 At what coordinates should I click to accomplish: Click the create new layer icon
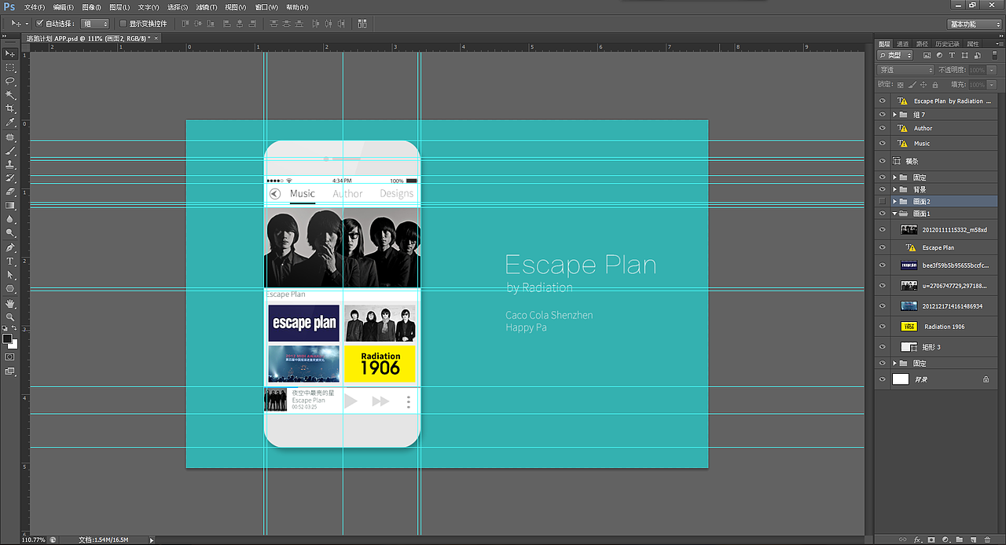(973, 540)
